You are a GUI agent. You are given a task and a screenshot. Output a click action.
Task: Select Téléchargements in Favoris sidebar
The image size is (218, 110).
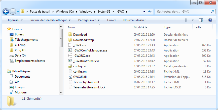point(26,40)
